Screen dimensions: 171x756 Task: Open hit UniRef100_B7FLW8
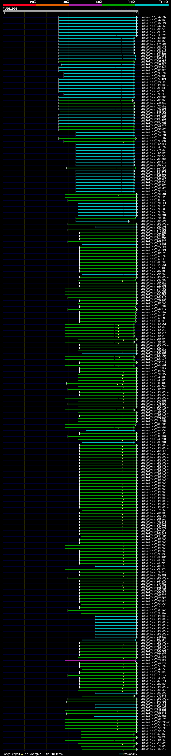coord(153,44)
